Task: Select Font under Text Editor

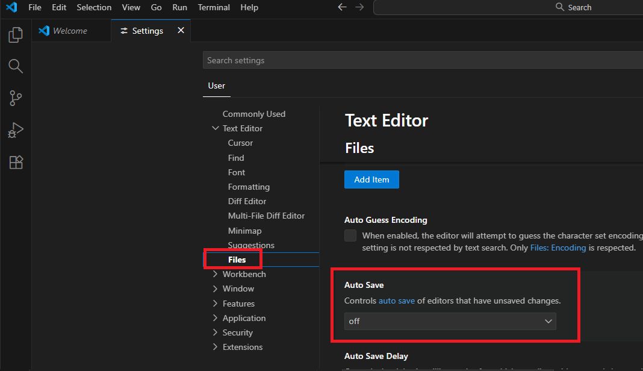Action: click(237, 172)
